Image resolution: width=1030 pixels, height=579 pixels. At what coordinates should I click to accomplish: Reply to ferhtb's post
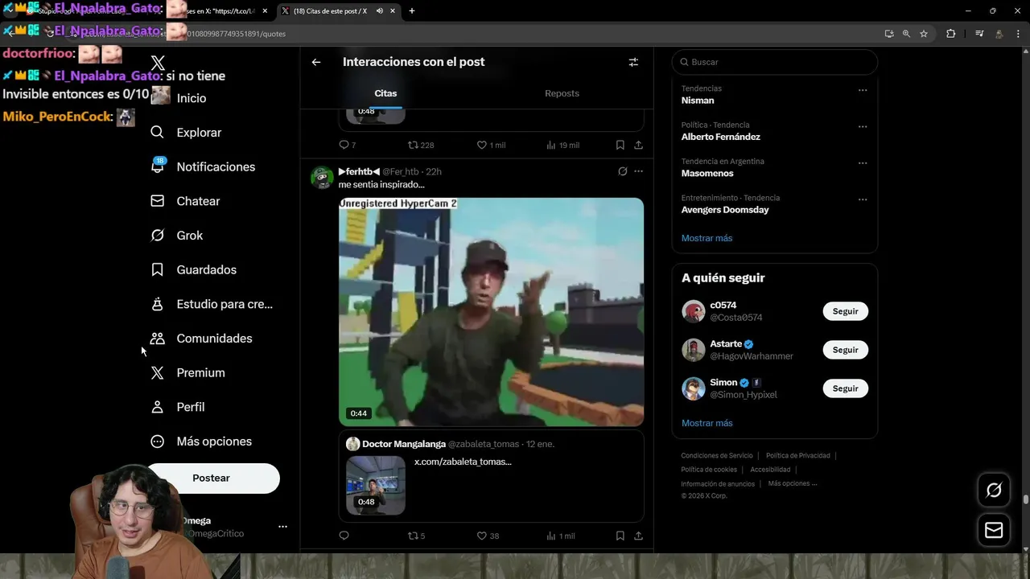[344, 536]
